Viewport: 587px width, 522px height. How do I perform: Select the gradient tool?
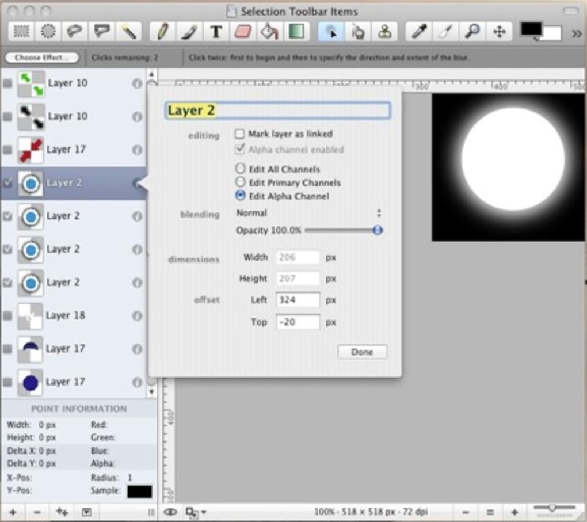[296, 32]
